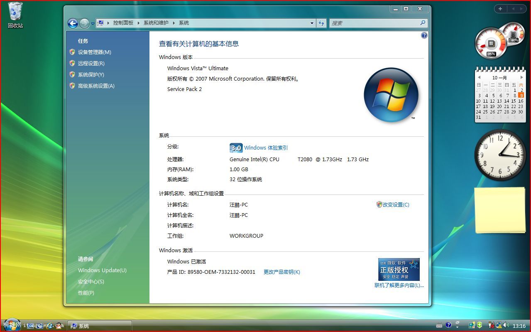Expand the address bar history dropdown
This screenshot has height=332, width=531.
coord(312,23)
